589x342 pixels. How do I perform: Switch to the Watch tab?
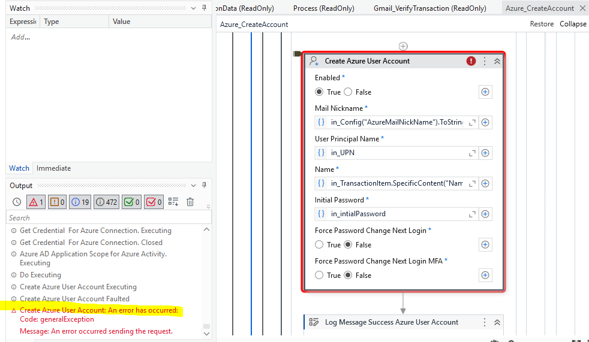(19, 168)
